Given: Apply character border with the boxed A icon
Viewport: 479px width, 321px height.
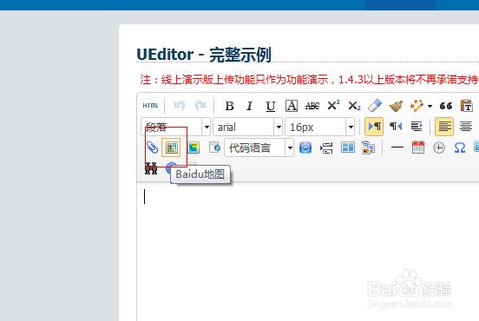Looking at the screenshot, I should click(x=292, y=106).
